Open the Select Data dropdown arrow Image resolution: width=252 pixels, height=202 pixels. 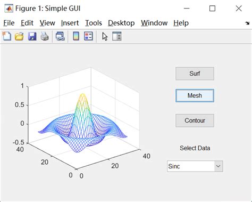pyautogui.click(x=219, y=166)
